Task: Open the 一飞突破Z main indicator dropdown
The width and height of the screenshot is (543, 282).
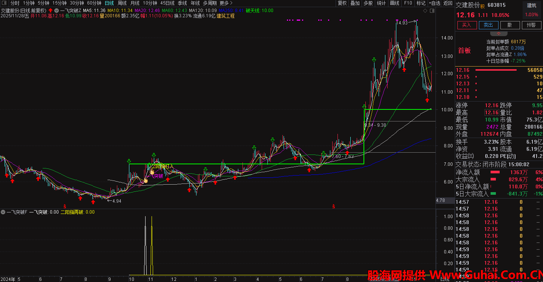Action: pos(57,11)
